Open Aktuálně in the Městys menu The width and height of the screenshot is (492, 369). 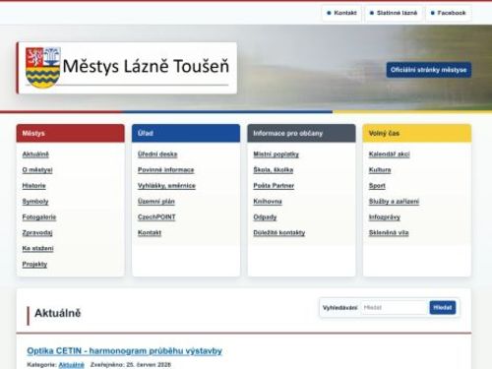35,154
